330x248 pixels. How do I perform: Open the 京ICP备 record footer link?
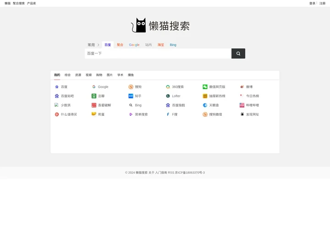pos(190,173)
